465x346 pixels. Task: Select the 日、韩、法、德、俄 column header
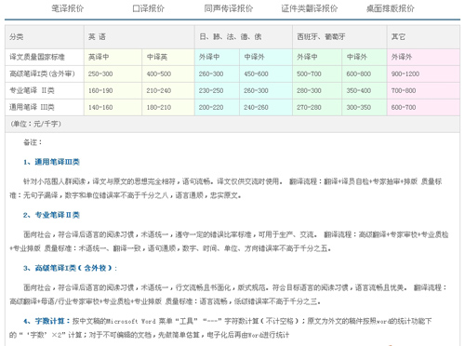[244, 37]
